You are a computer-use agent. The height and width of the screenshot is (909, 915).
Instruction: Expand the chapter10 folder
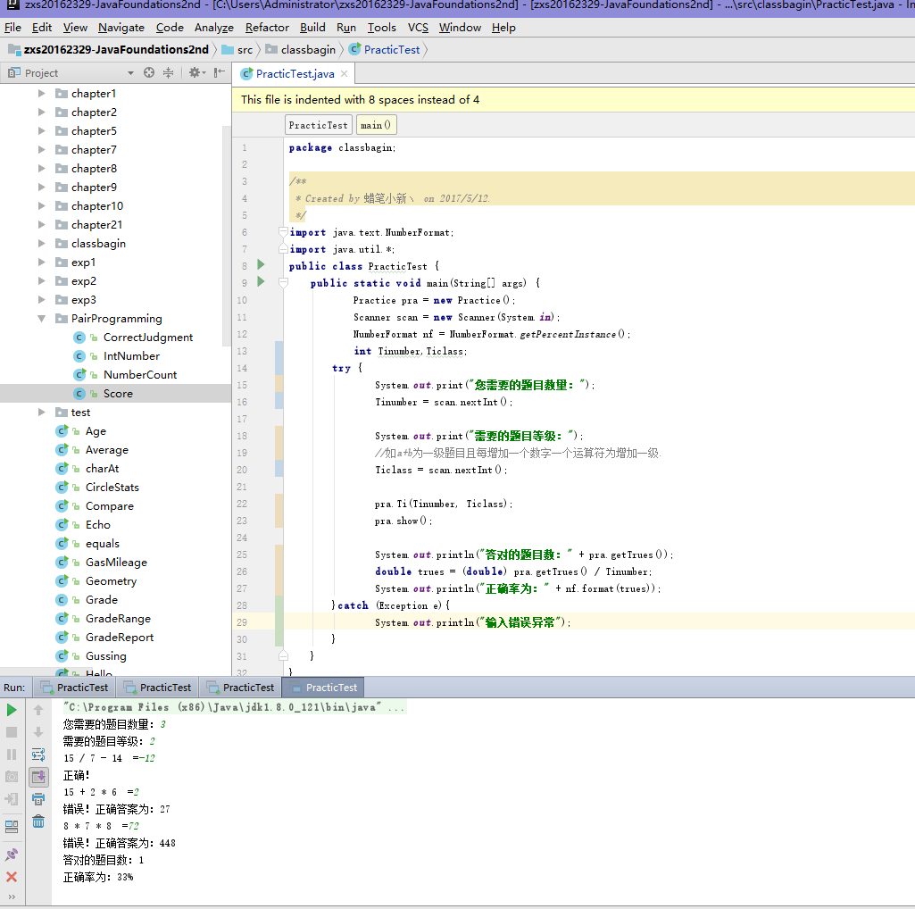[x=41, y=206]
